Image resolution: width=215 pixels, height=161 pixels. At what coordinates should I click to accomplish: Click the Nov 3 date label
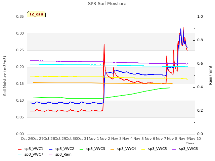[116, 139]
